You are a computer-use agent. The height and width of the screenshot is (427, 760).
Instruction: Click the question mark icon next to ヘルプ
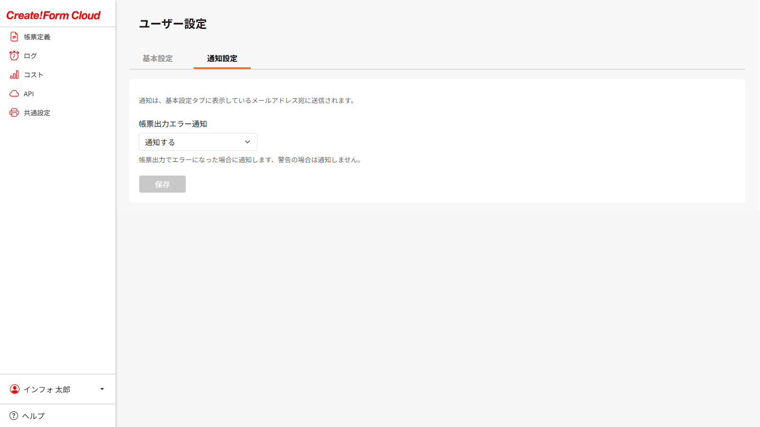[14, 416]
